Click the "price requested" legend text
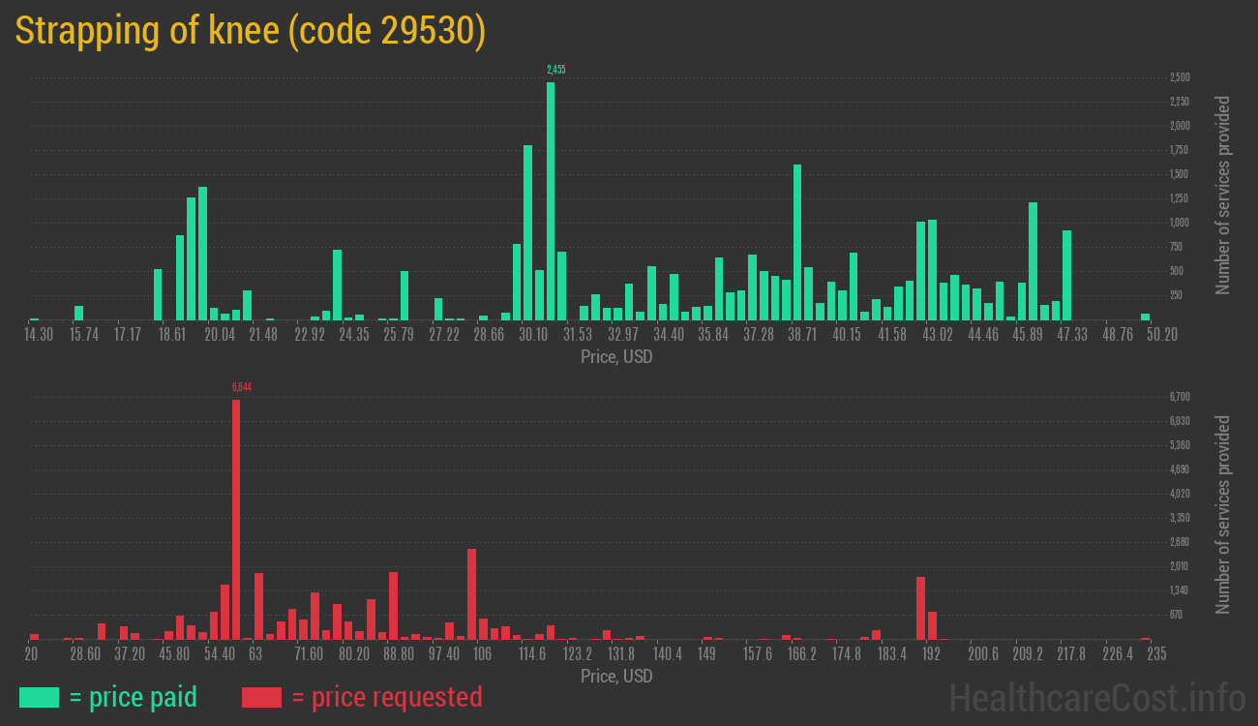Viewport: 1258px width, 726px height. (x=386, y=697)
